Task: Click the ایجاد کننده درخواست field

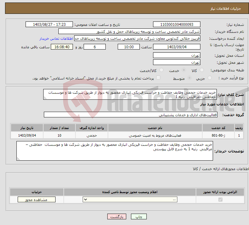Action: tap(137, 38)
